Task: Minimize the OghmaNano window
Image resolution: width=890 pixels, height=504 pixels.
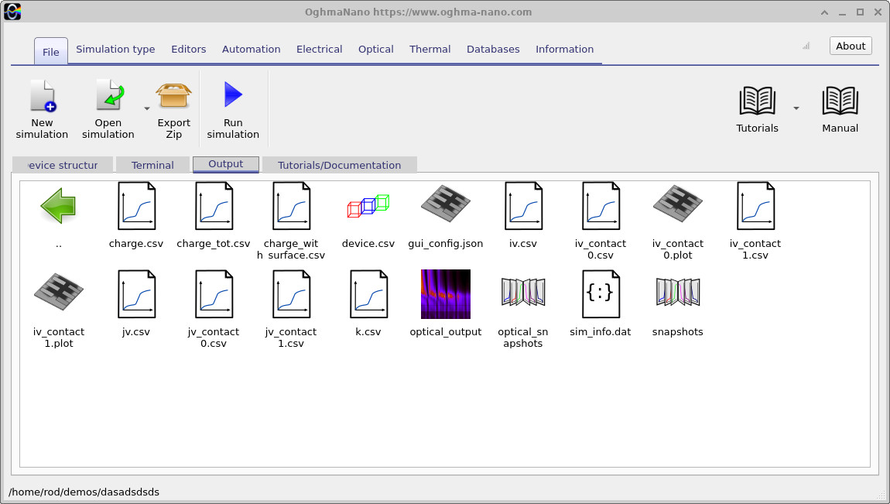Action: tap(842, 12)
